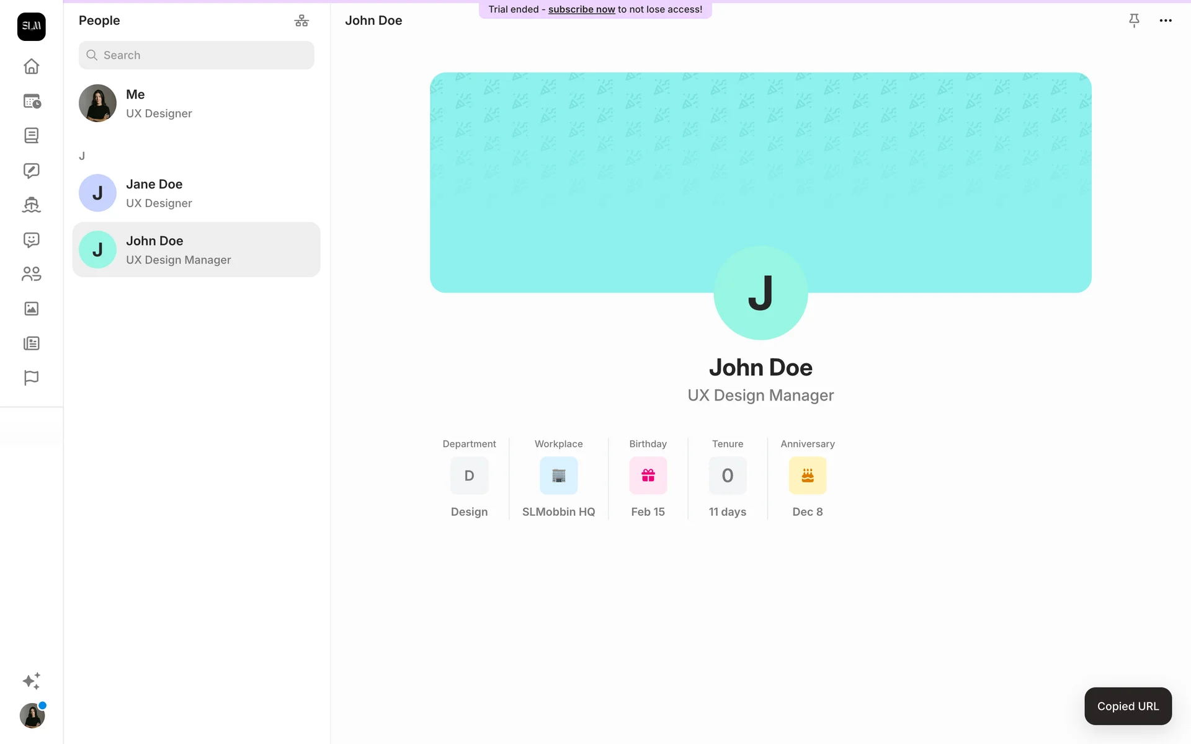Open the calendar schedule sidebar icon

click(31, 101)
